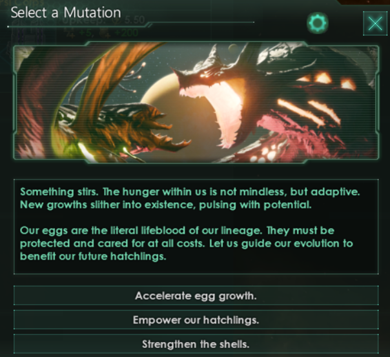390x357 pixels.
Task: Pick Strengthen the shells option
Action: point(196,343)
